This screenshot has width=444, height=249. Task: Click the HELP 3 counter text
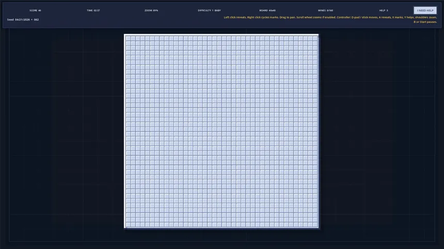[384, 10]
